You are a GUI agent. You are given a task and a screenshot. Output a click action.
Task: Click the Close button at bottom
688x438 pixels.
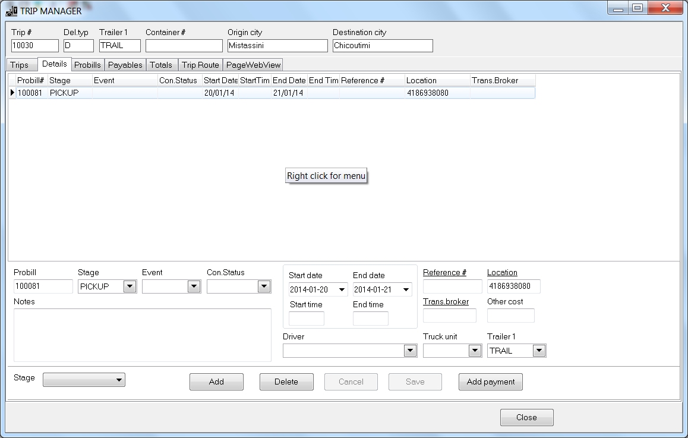click(526, 417)
